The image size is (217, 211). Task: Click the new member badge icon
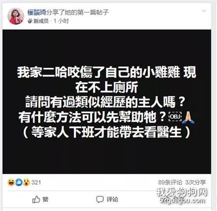[x=30, y=21]
